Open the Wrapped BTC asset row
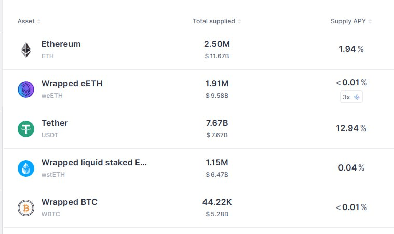Image resolution: width=394 pixels, height=234 pixels. [198, 208]
